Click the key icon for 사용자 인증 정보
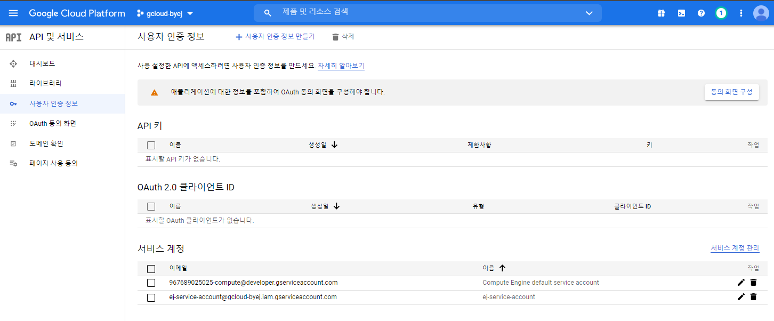The height and width of the screenshot is (321, 774). tap(13, 103)
